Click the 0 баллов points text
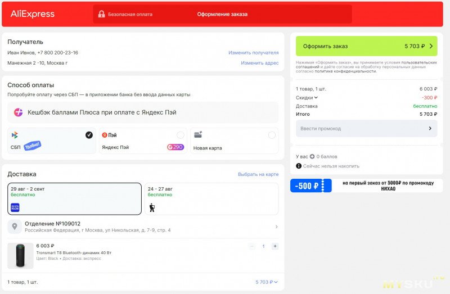The width and height of the screenshot is (450, 294). click(327, 157)
